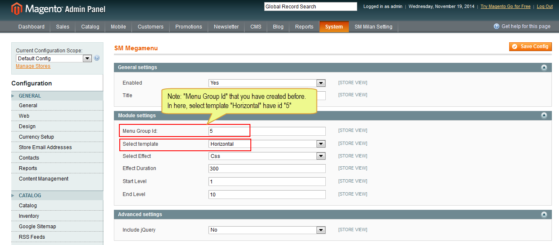
Task: Open the Current Configuration Scope dropdown
Action: click(54, 59)
